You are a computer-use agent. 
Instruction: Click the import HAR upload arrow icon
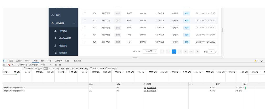pyautogui.click(x=56, y=65)
